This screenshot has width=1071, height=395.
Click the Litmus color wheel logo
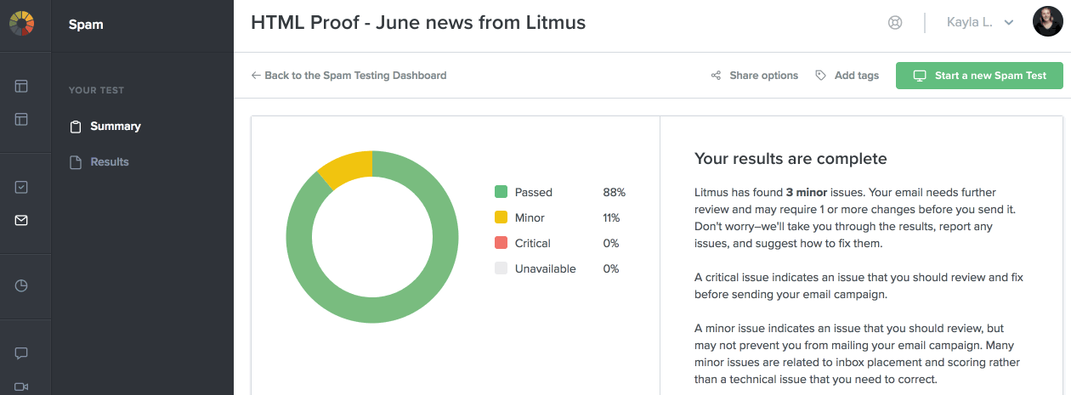(21, 22)
